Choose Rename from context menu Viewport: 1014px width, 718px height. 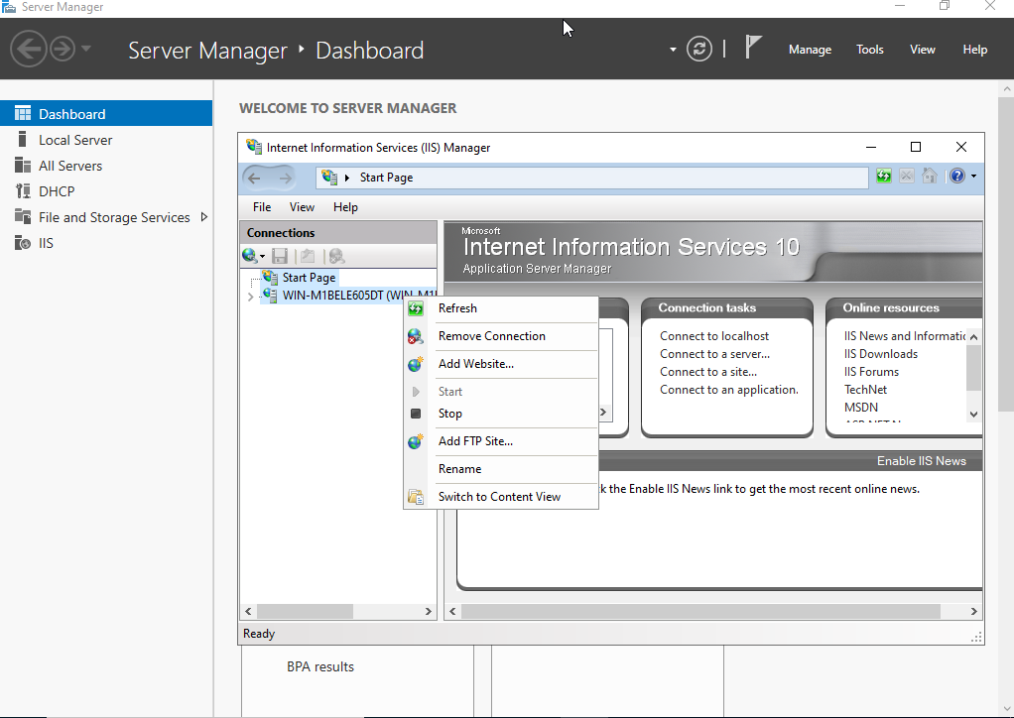coord(500,469)
